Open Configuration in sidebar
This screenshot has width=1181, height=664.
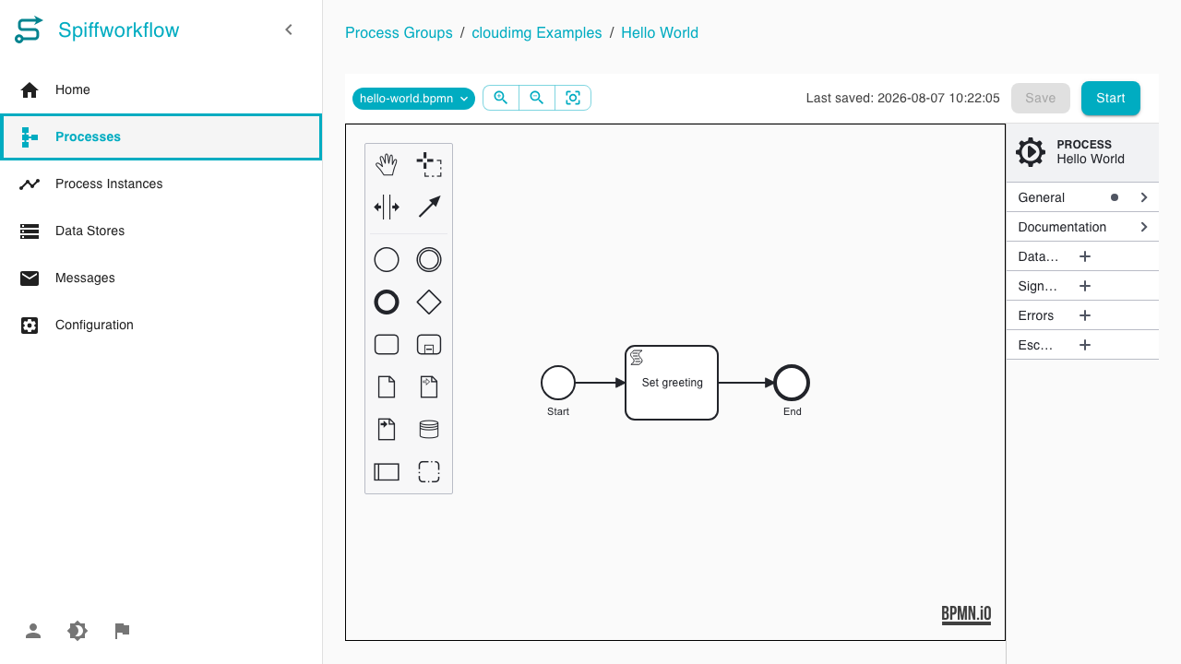(161, 325)
